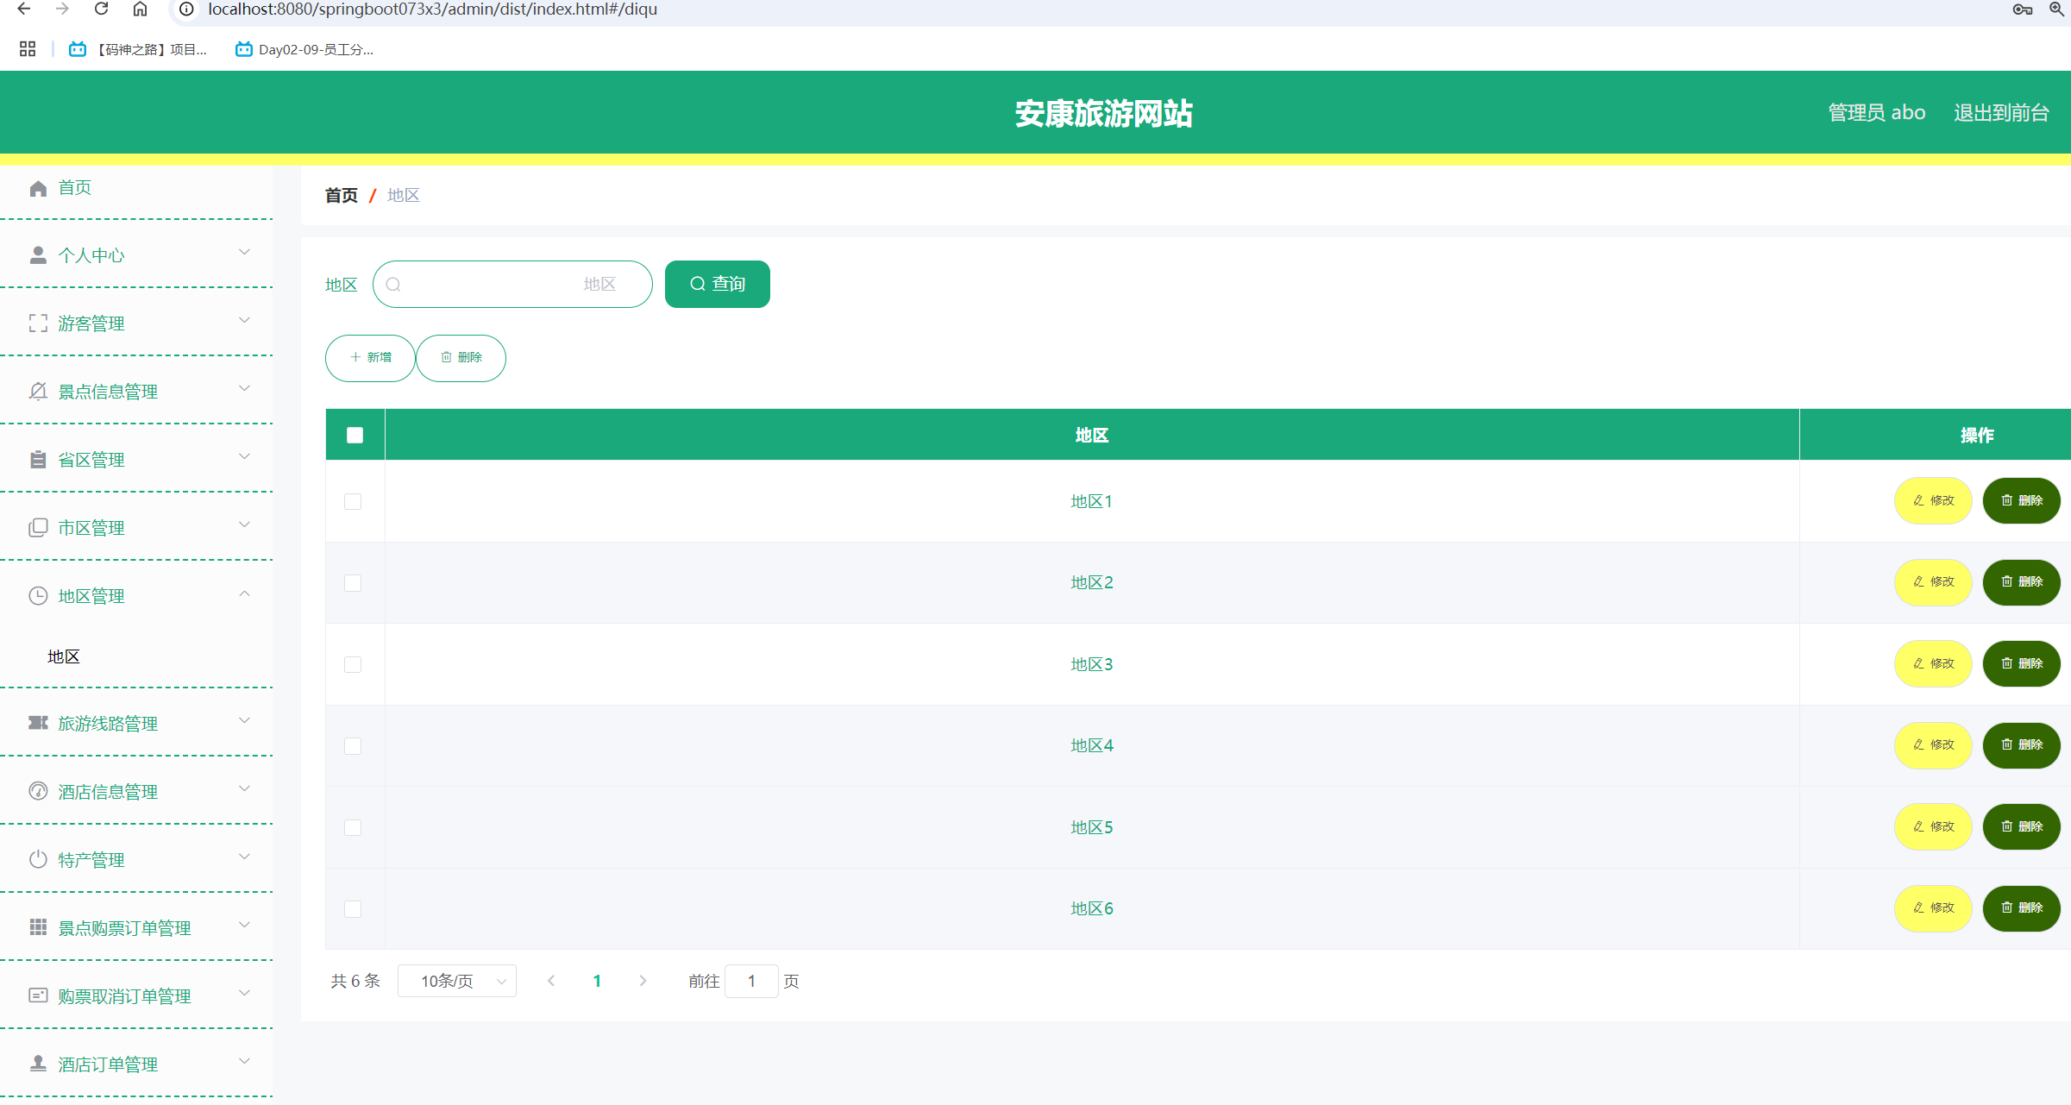The height and width of the screenshot is (1105, 2071).
Task: Click the yellow 修改 button for 地区3
Action: pyautogui.click(x=1932, y=663)
